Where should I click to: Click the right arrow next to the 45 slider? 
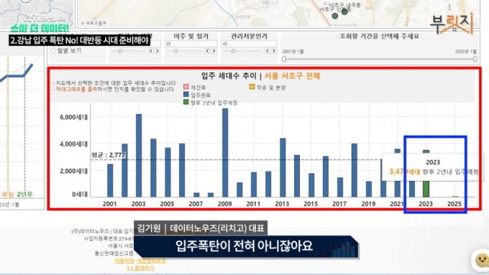[x=274, y=51]
